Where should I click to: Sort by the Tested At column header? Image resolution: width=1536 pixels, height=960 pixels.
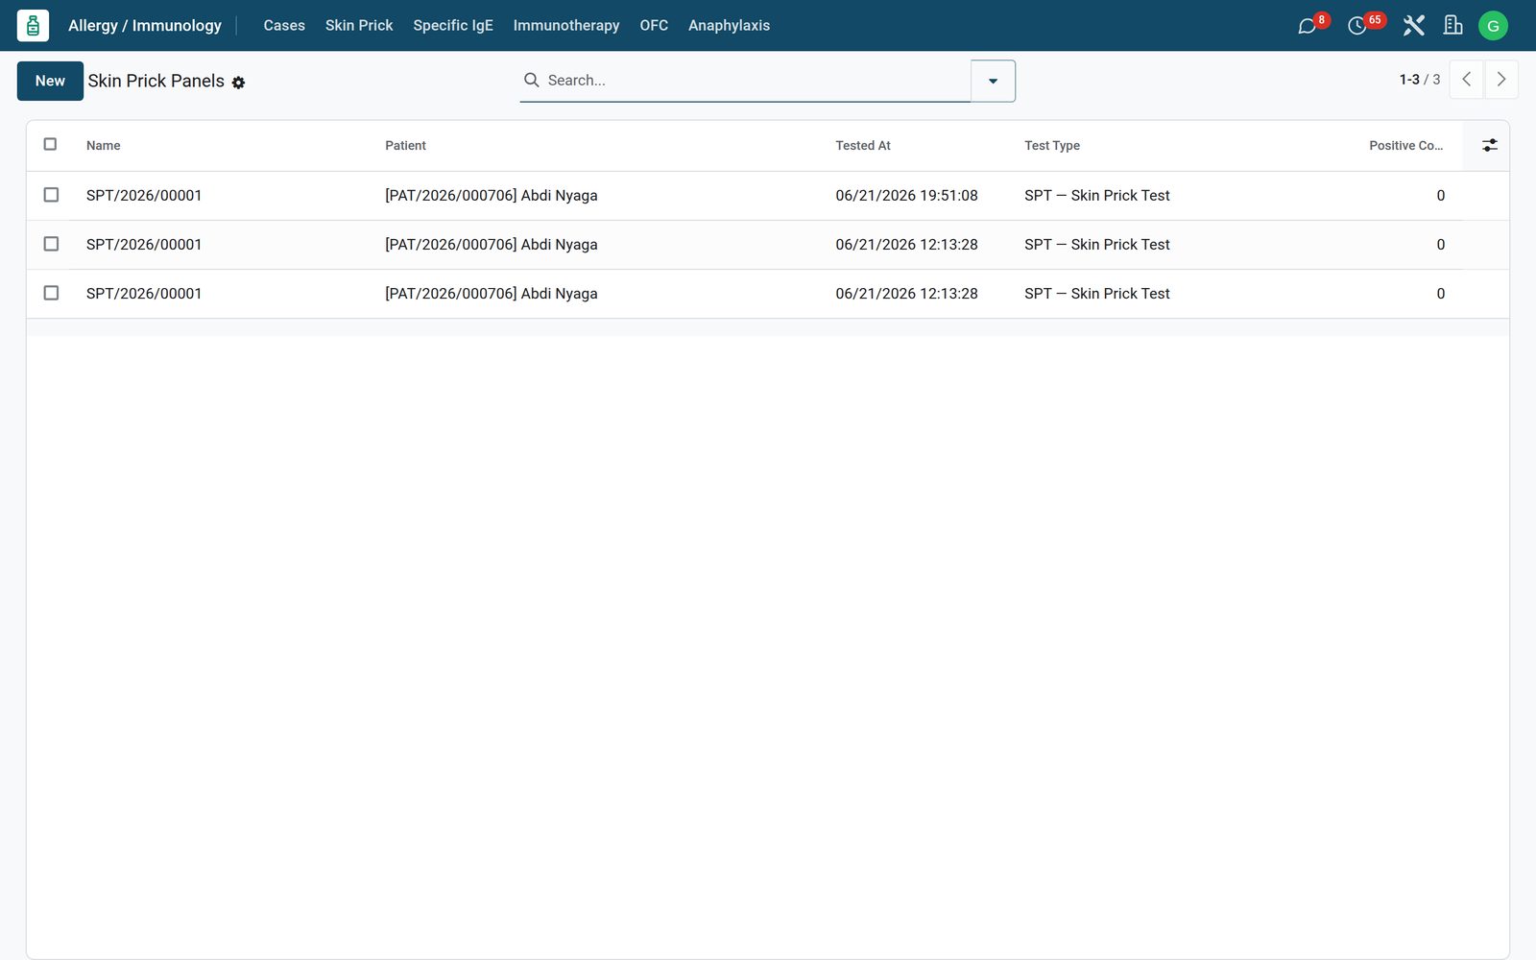(x=862, y=146)
